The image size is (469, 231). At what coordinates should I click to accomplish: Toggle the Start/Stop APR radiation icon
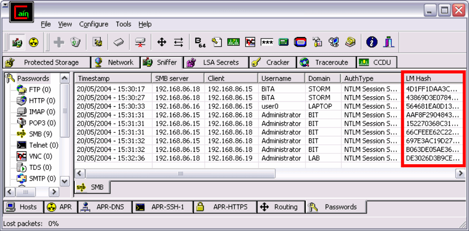click(x=34, y=42)
